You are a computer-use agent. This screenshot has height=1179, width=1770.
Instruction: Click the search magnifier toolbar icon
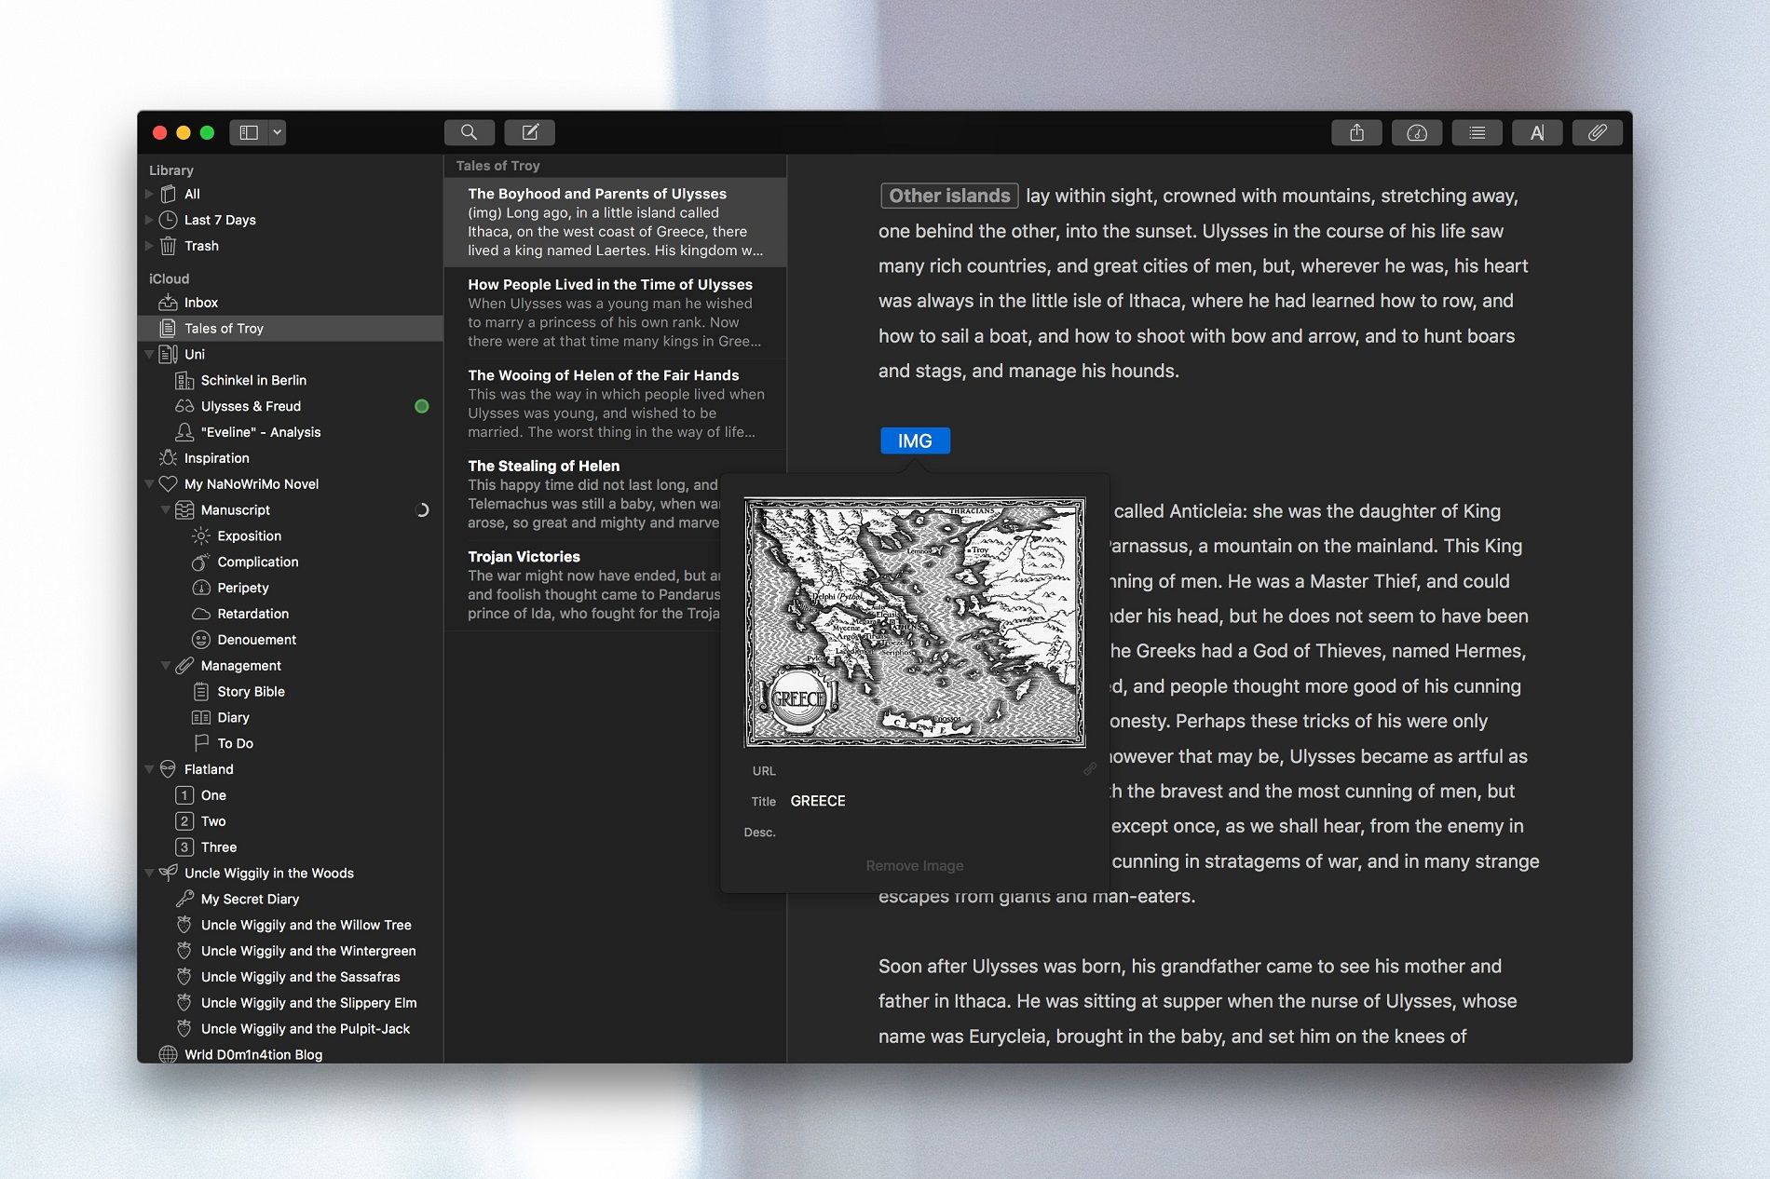coord(469,132)
